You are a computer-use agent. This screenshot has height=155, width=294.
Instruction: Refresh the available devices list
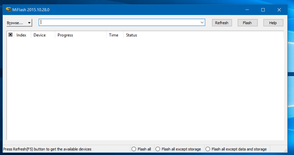[222, 23]
